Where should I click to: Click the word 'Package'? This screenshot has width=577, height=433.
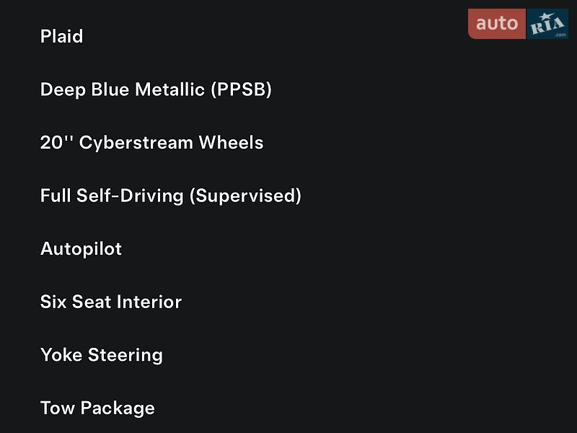(118, 408)
